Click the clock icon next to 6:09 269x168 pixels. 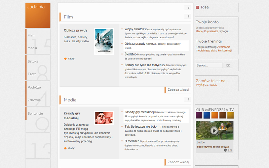coord(225,150)
